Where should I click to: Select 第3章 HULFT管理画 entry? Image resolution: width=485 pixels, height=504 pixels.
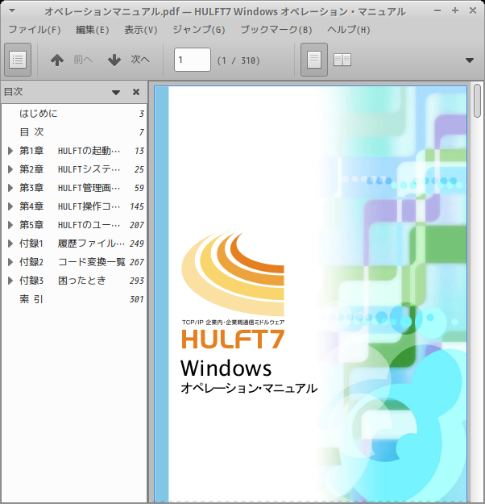tap(74, 188)
